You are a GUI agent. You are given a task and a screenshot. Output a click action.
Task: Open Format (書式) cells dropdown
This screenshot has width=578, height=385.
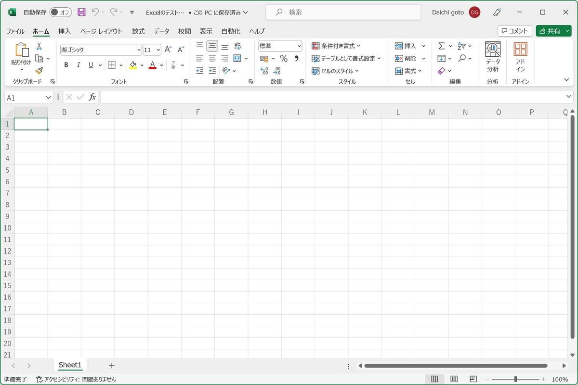coord(408,71)
